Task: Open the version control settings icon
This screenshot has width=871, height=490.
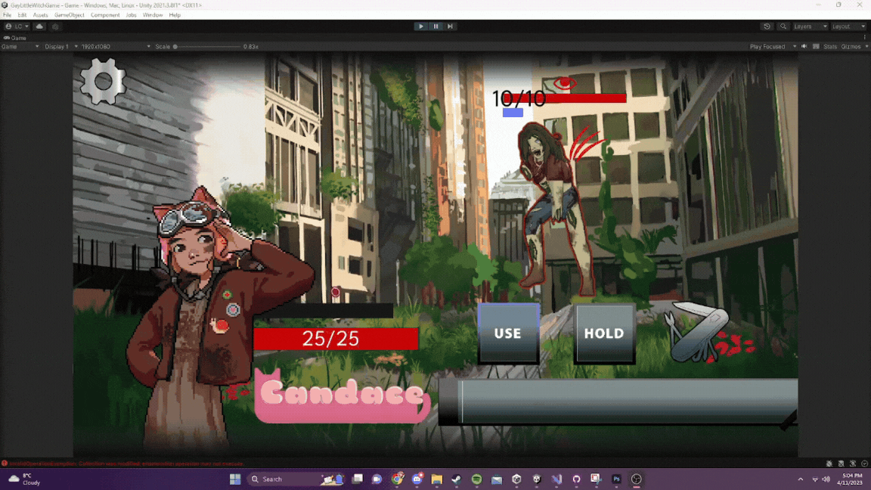Action: coord(55,26)
